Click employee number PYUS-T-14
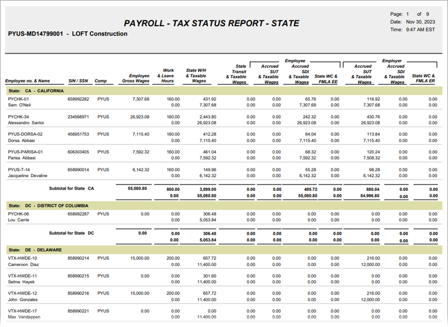This screenshot has height=327, width=448. coord(19,170)
